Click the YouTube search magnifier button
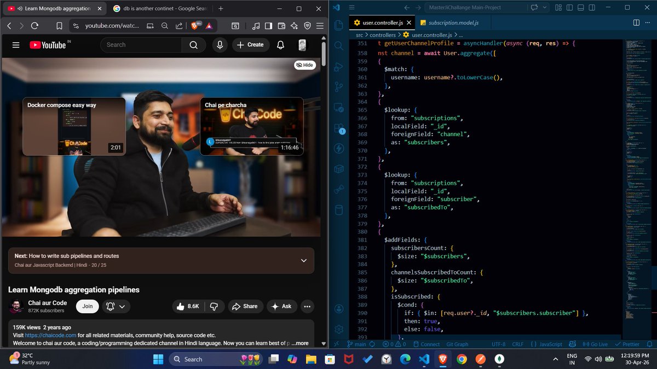This screenshot has height=369, width=657. point(194,45)
